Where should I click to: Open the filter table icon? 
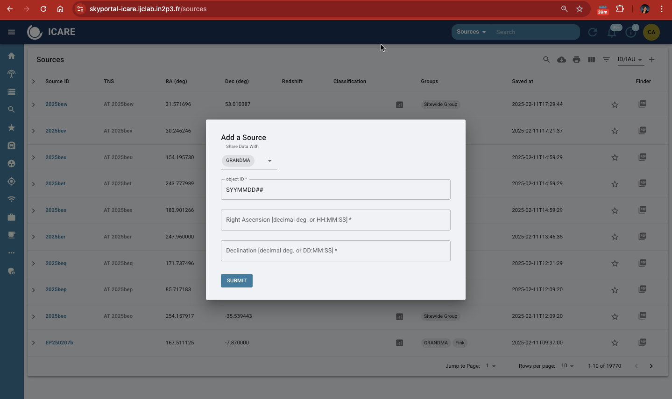click(606, 60)
